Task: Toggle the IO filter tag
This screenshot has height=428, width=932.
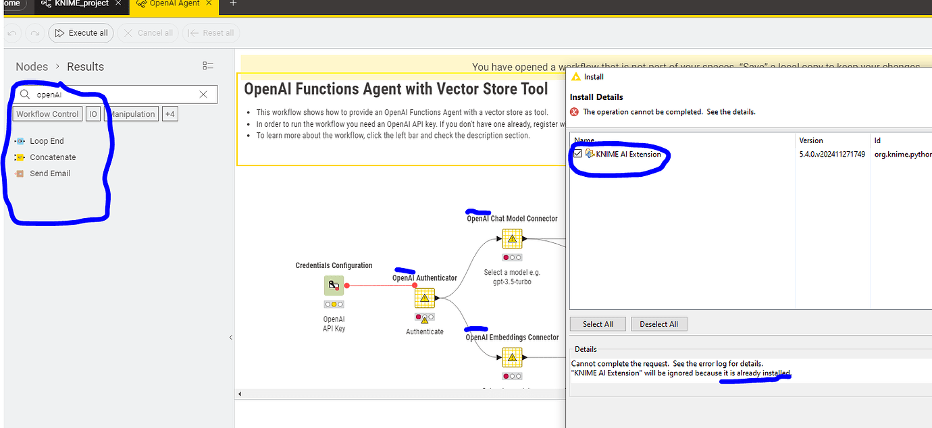Action: click(93, 114)
